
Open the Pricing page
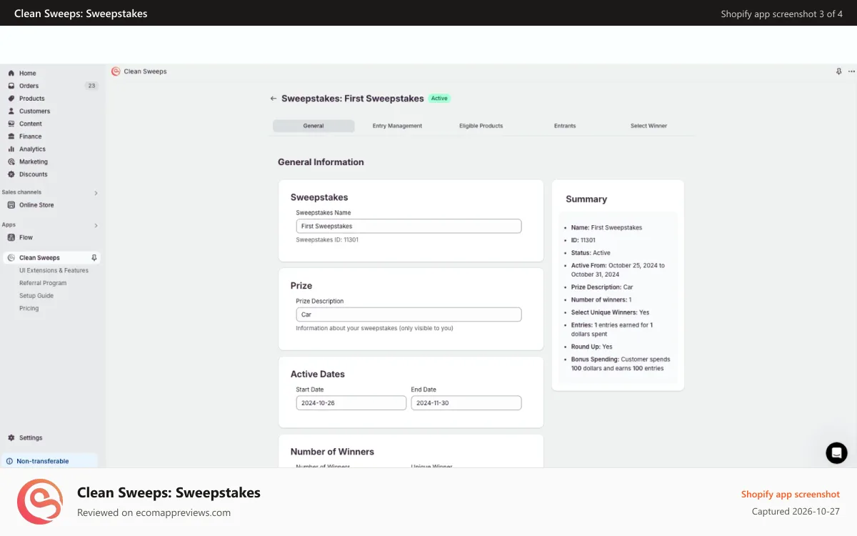[x=29, y=309]
